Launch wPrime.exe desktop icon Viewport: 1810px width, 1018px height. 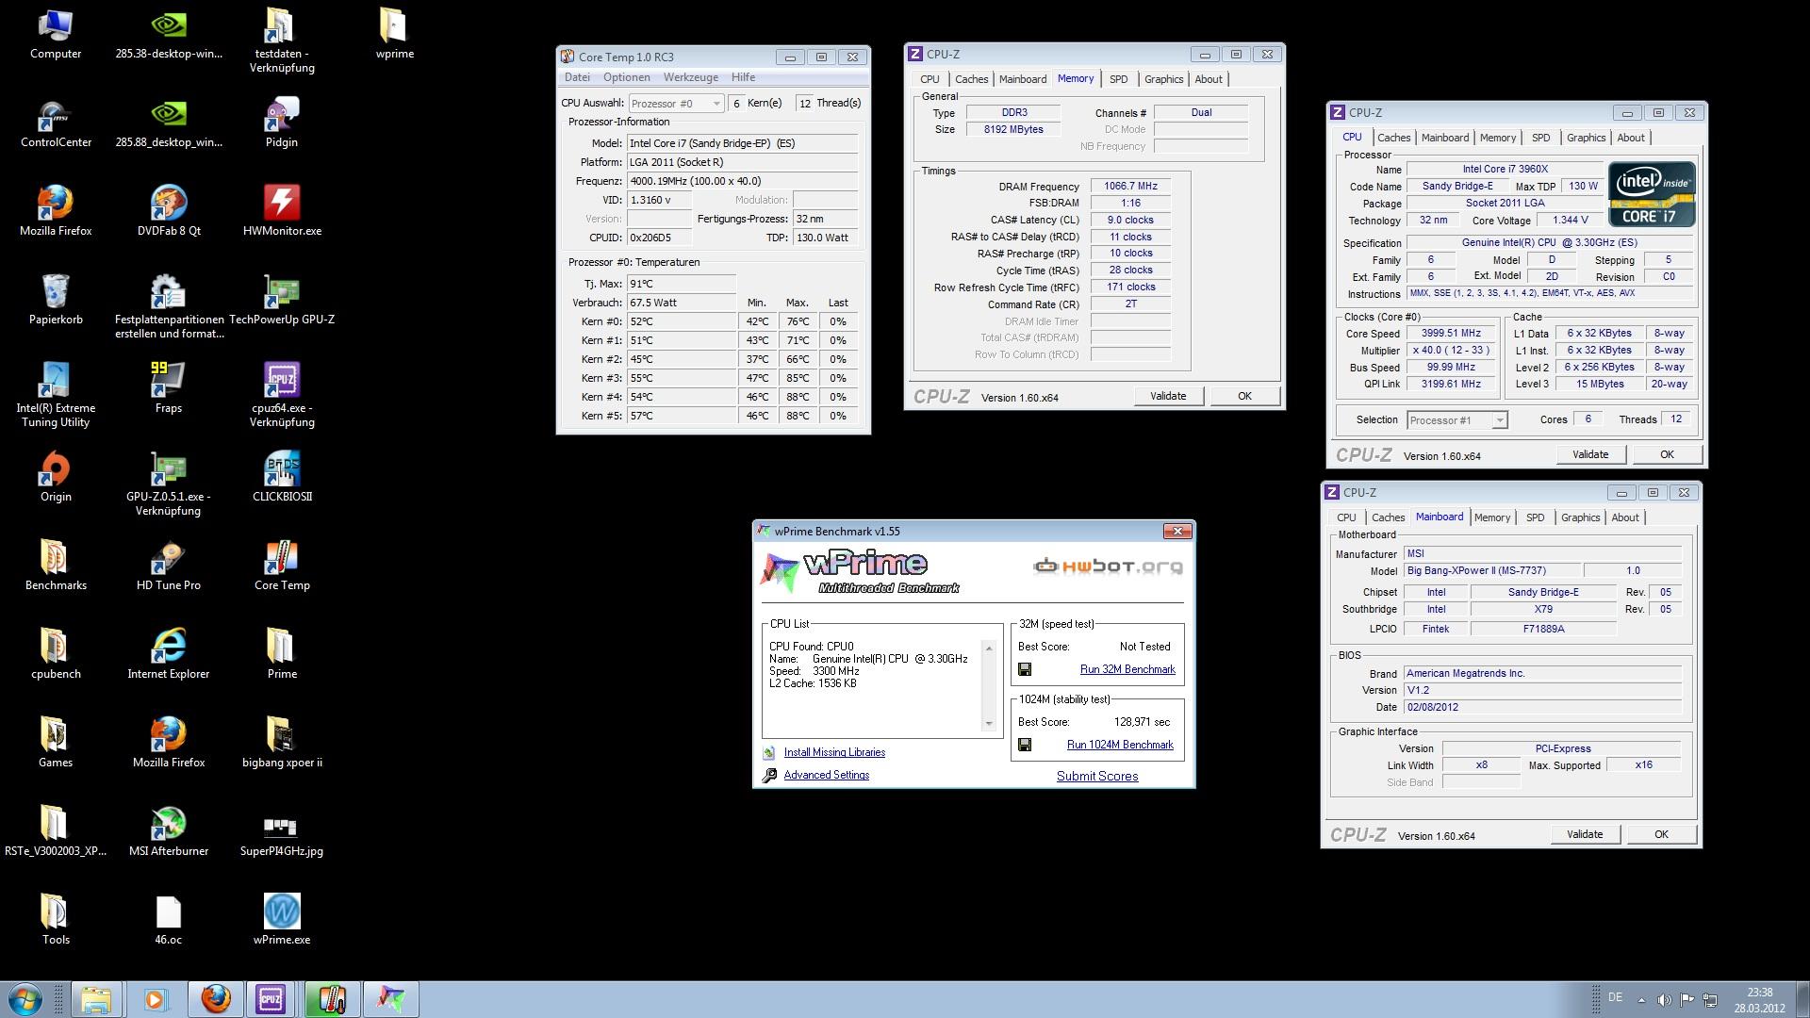[282, 920]
